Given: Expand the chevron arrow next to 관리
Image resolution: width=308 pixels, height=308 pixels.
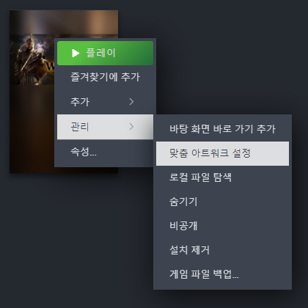Looking at the screenshot, I should [x=131, y=127].
